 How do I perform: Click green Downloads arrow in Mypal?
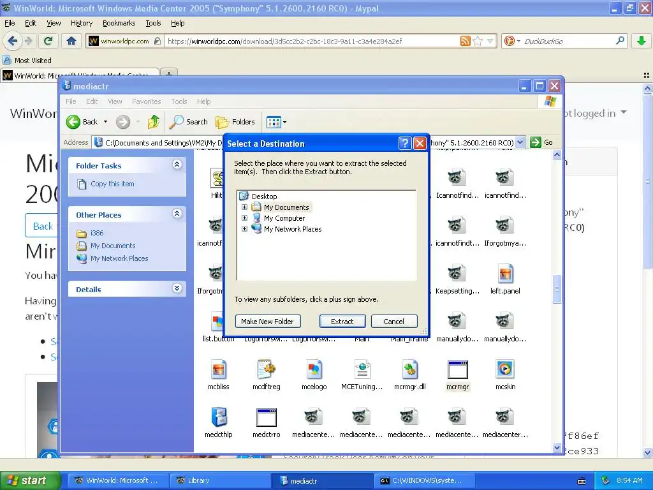point(642,41)
